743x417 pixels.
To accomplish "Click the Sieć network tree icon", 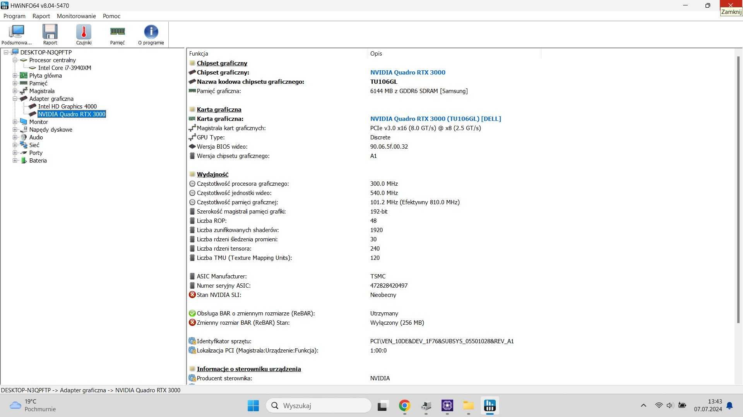I will point(24,145).
